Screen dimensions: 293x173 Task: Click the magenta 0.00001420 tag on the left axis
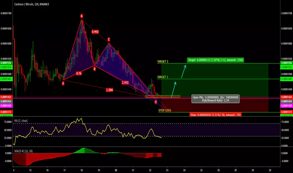click(6, 106)
